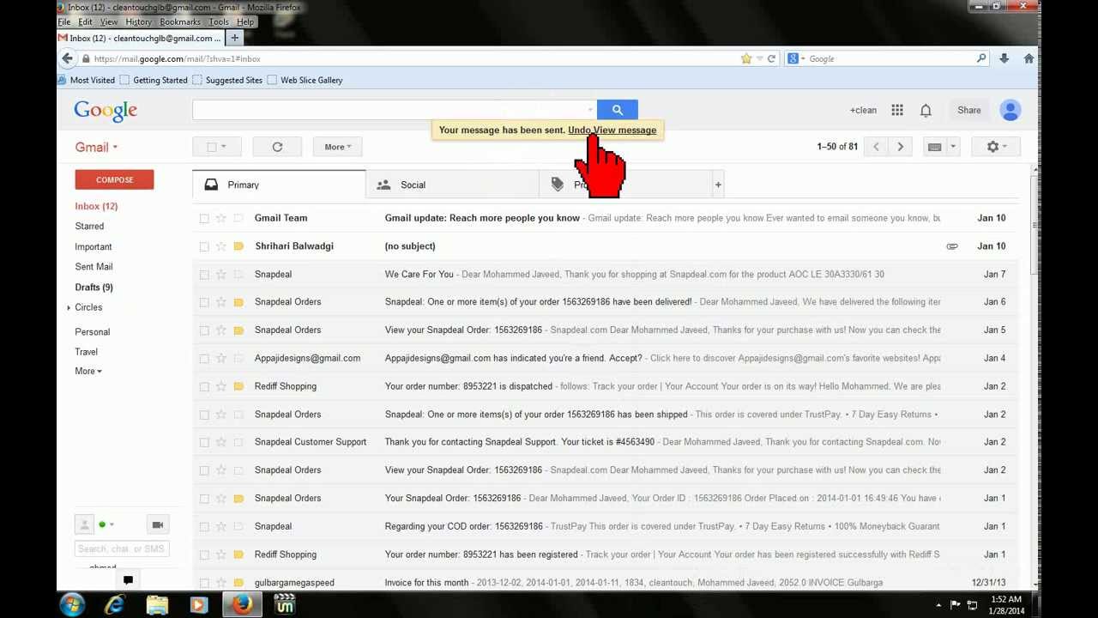Select checkbox for 'Regarding your COD order' email

click(x=204, y=526)
